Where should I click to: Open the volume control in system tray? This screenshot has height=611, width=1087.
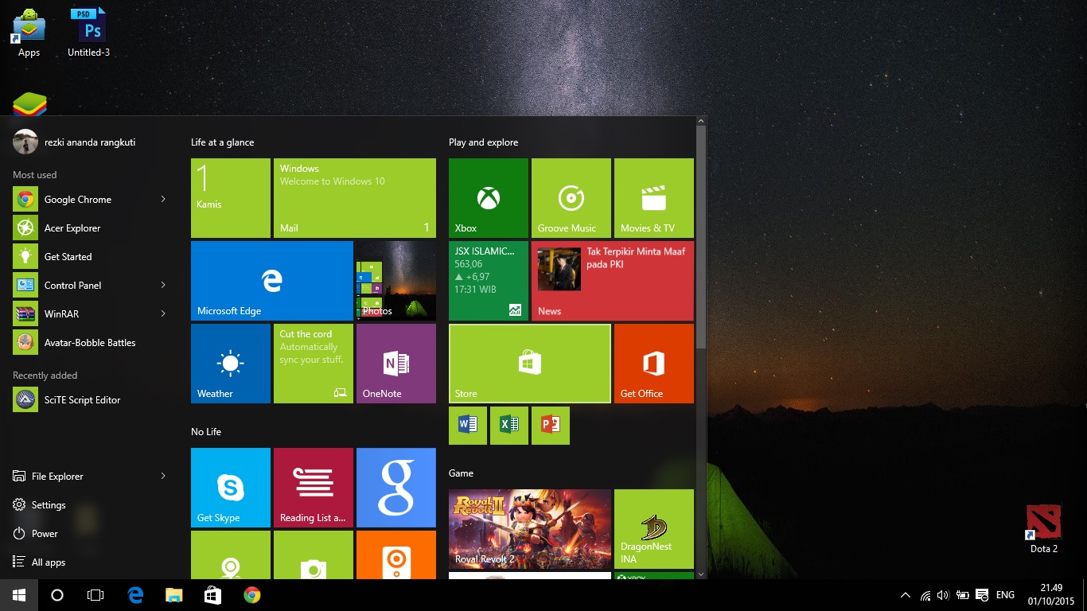point(943,595)
